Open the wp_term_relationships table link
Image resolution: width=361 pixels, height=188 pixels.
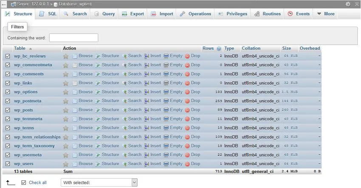click(37, 137)
